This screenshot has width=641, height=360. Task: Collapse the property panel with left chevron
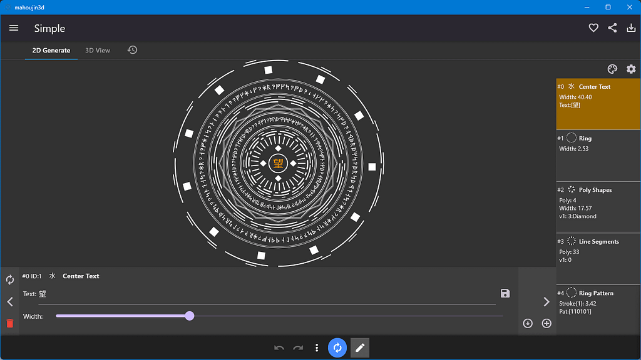[x=10, y=301]
